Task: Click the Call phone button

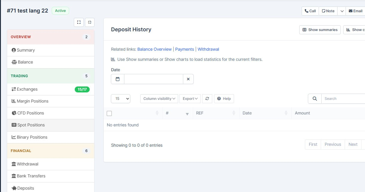Action: pos(310,11)
